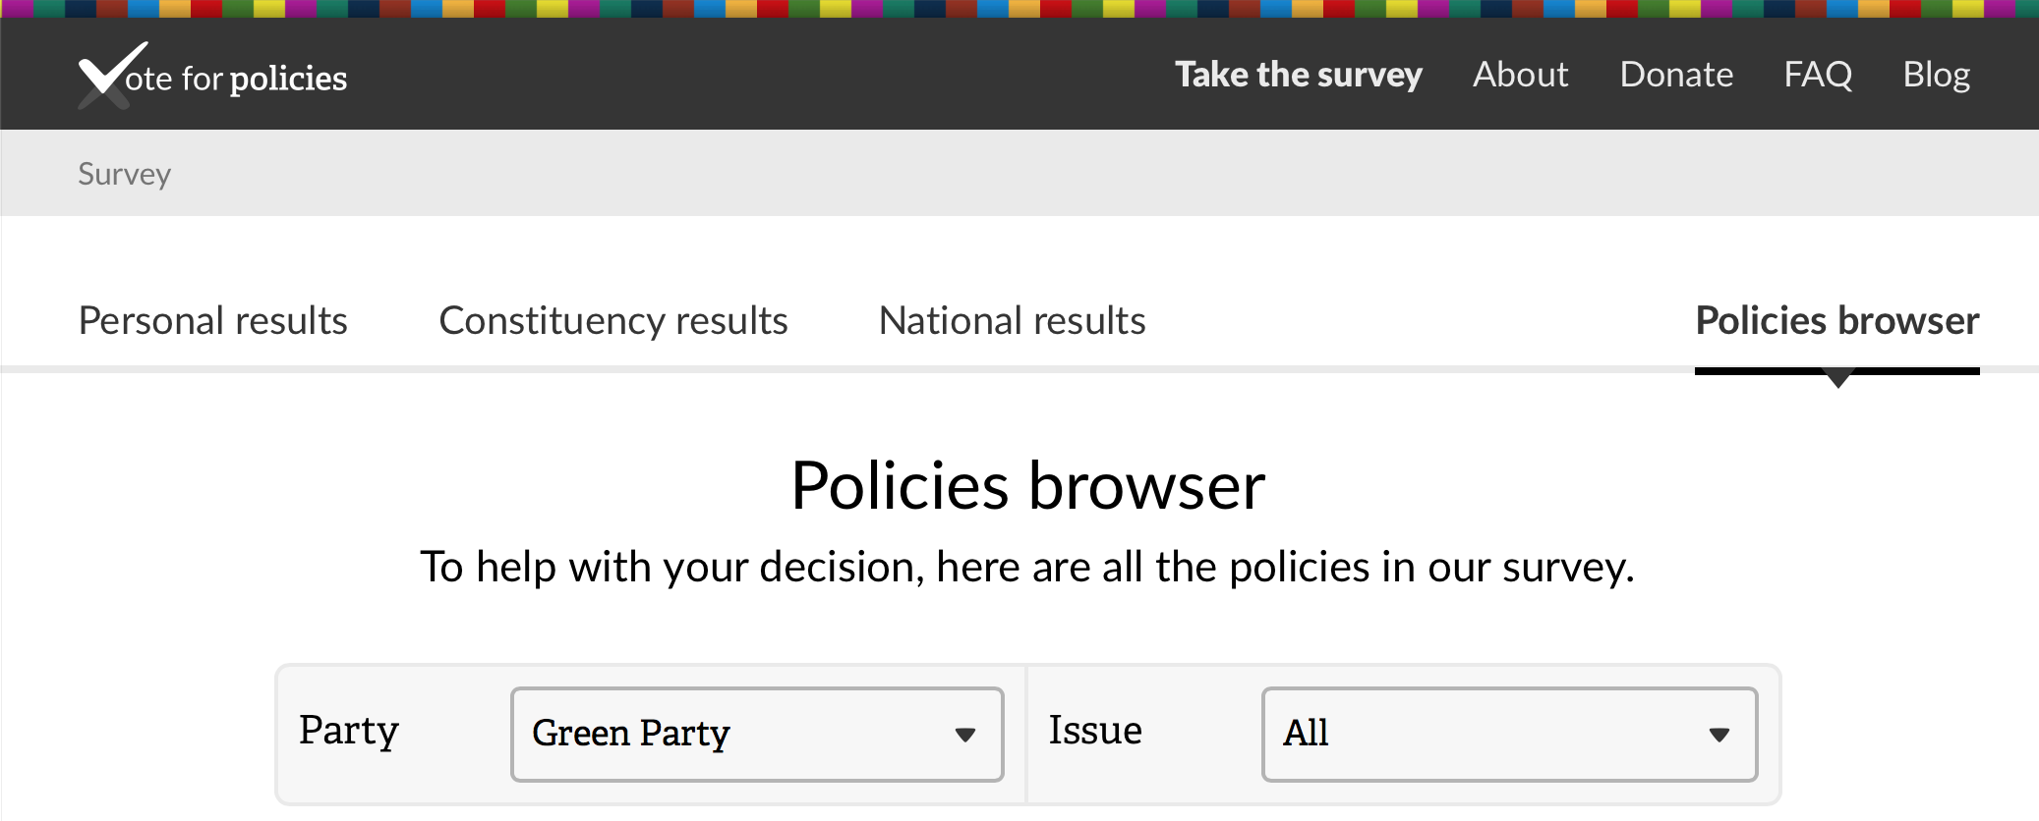
Task: Click the Policies browser main heading
Action: [x=1027, y=486]
